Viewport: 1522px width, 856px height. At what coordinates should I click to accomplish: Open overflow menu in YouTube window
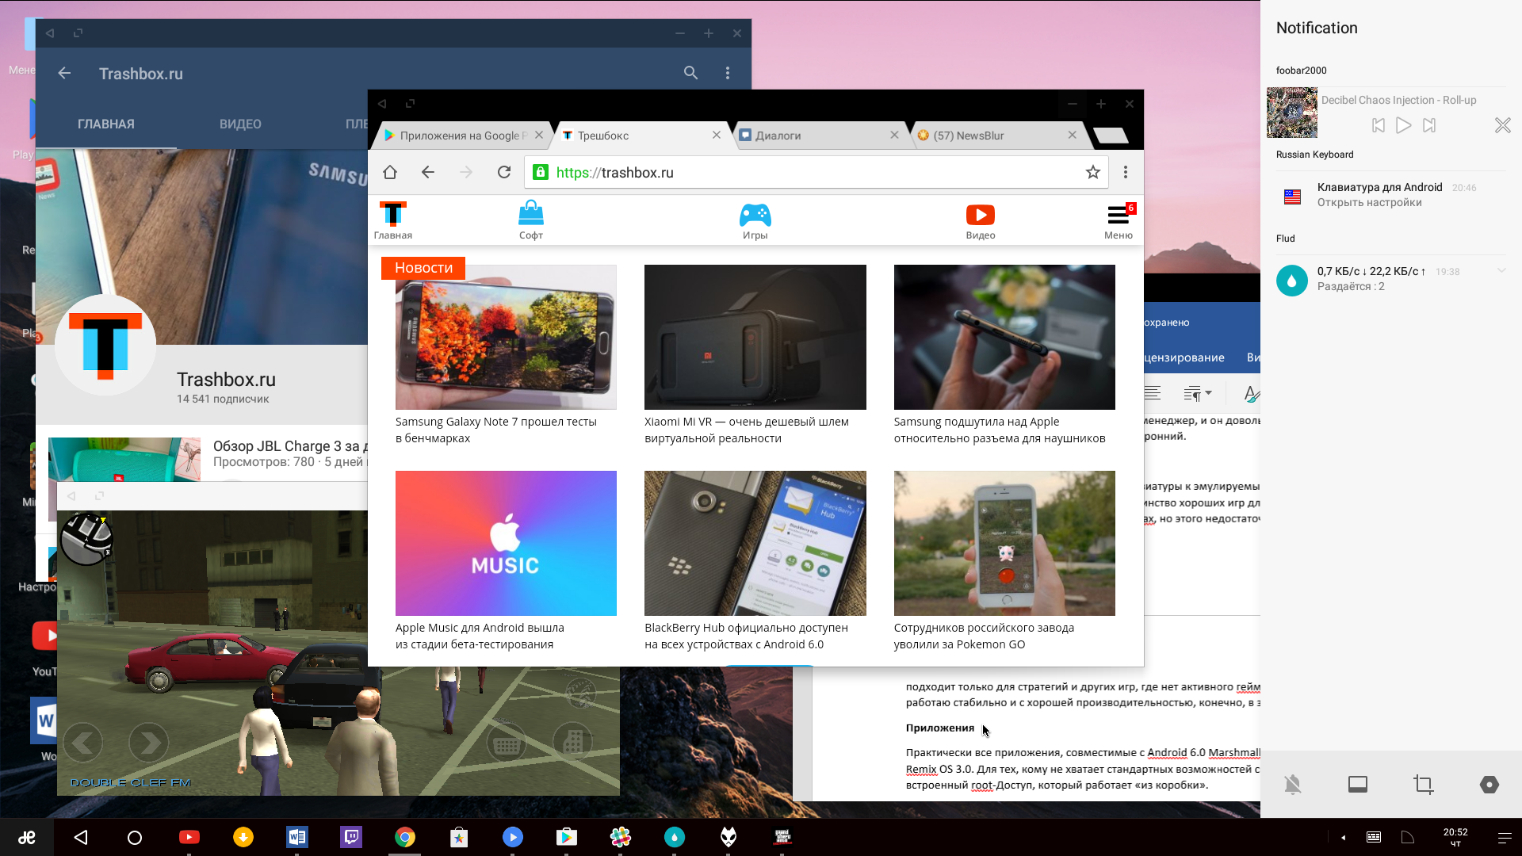(728, 73)
